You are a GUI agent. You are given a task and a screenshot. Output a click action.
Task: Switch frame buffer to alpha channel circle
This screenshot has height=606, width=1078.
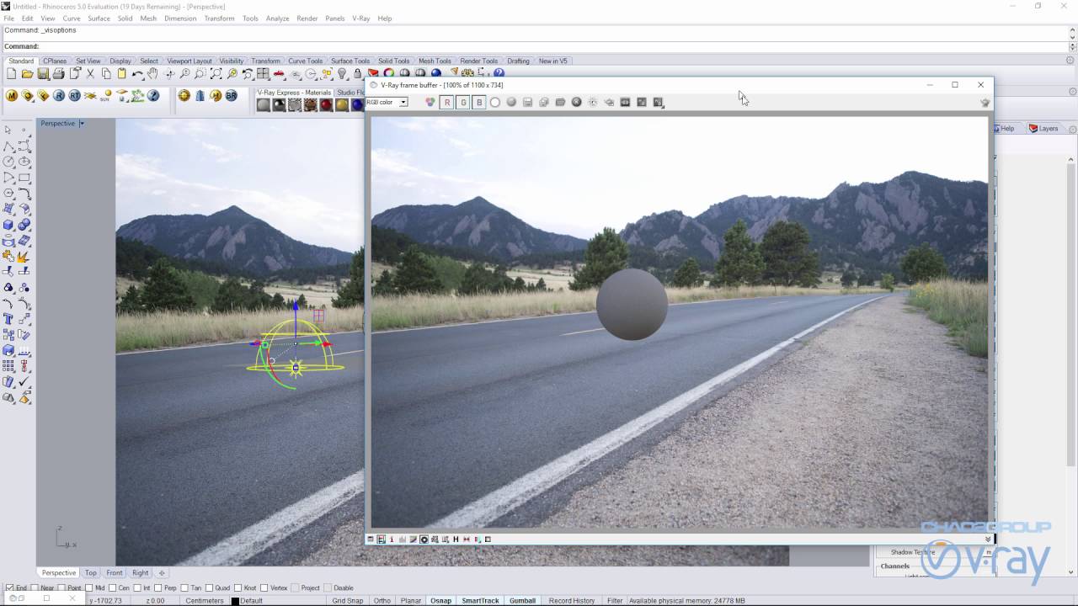point(495,102)
